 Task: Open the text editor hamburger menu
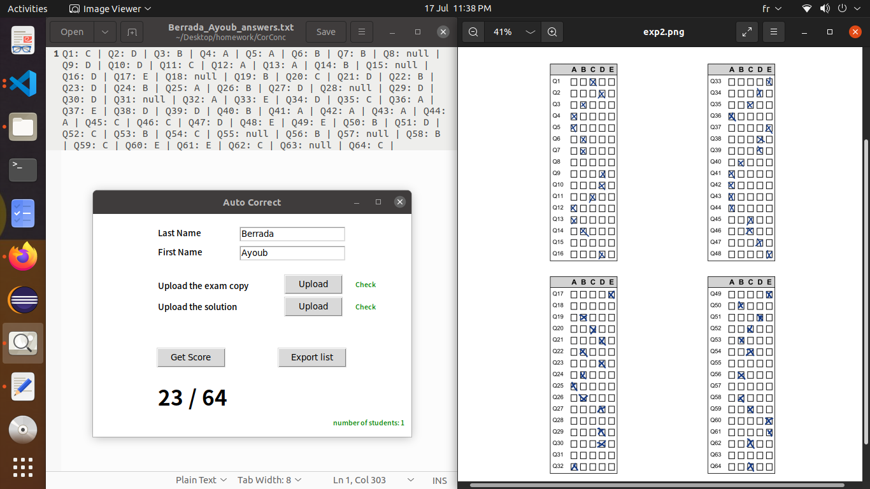point(362,32)
